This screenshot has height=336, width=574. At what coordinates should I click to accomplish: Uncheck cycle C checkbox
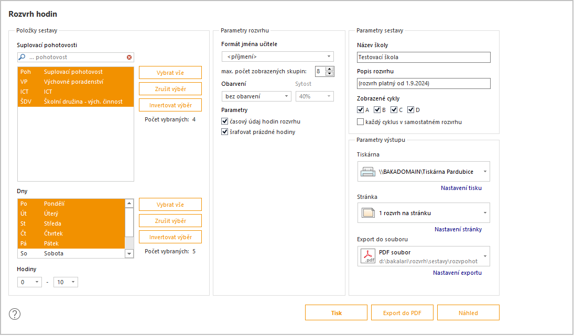point(394,110)
